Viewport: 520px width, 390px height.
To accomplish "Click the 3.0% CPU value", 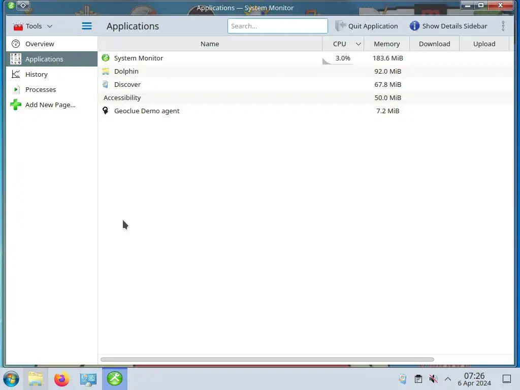I will point(343,58).
